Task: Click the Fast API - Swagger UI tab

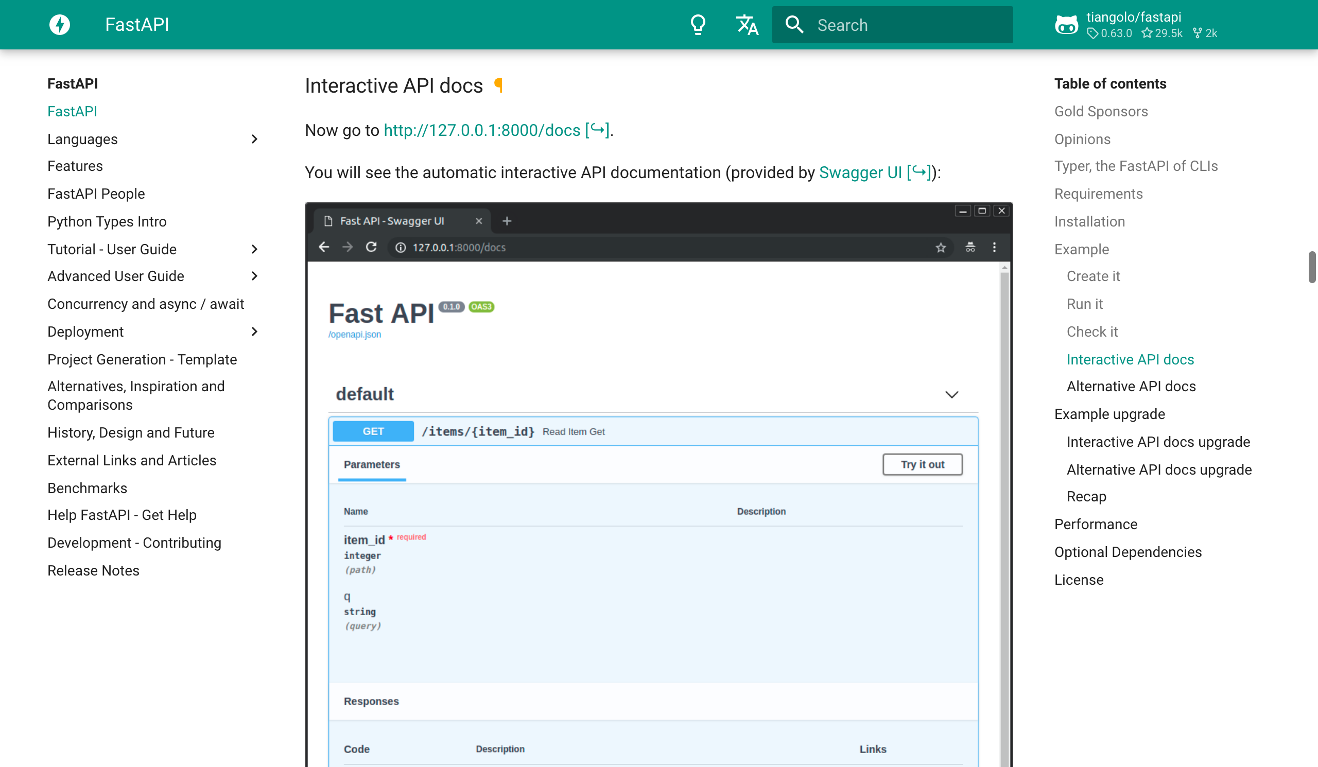Action: (x=402, y=221)
